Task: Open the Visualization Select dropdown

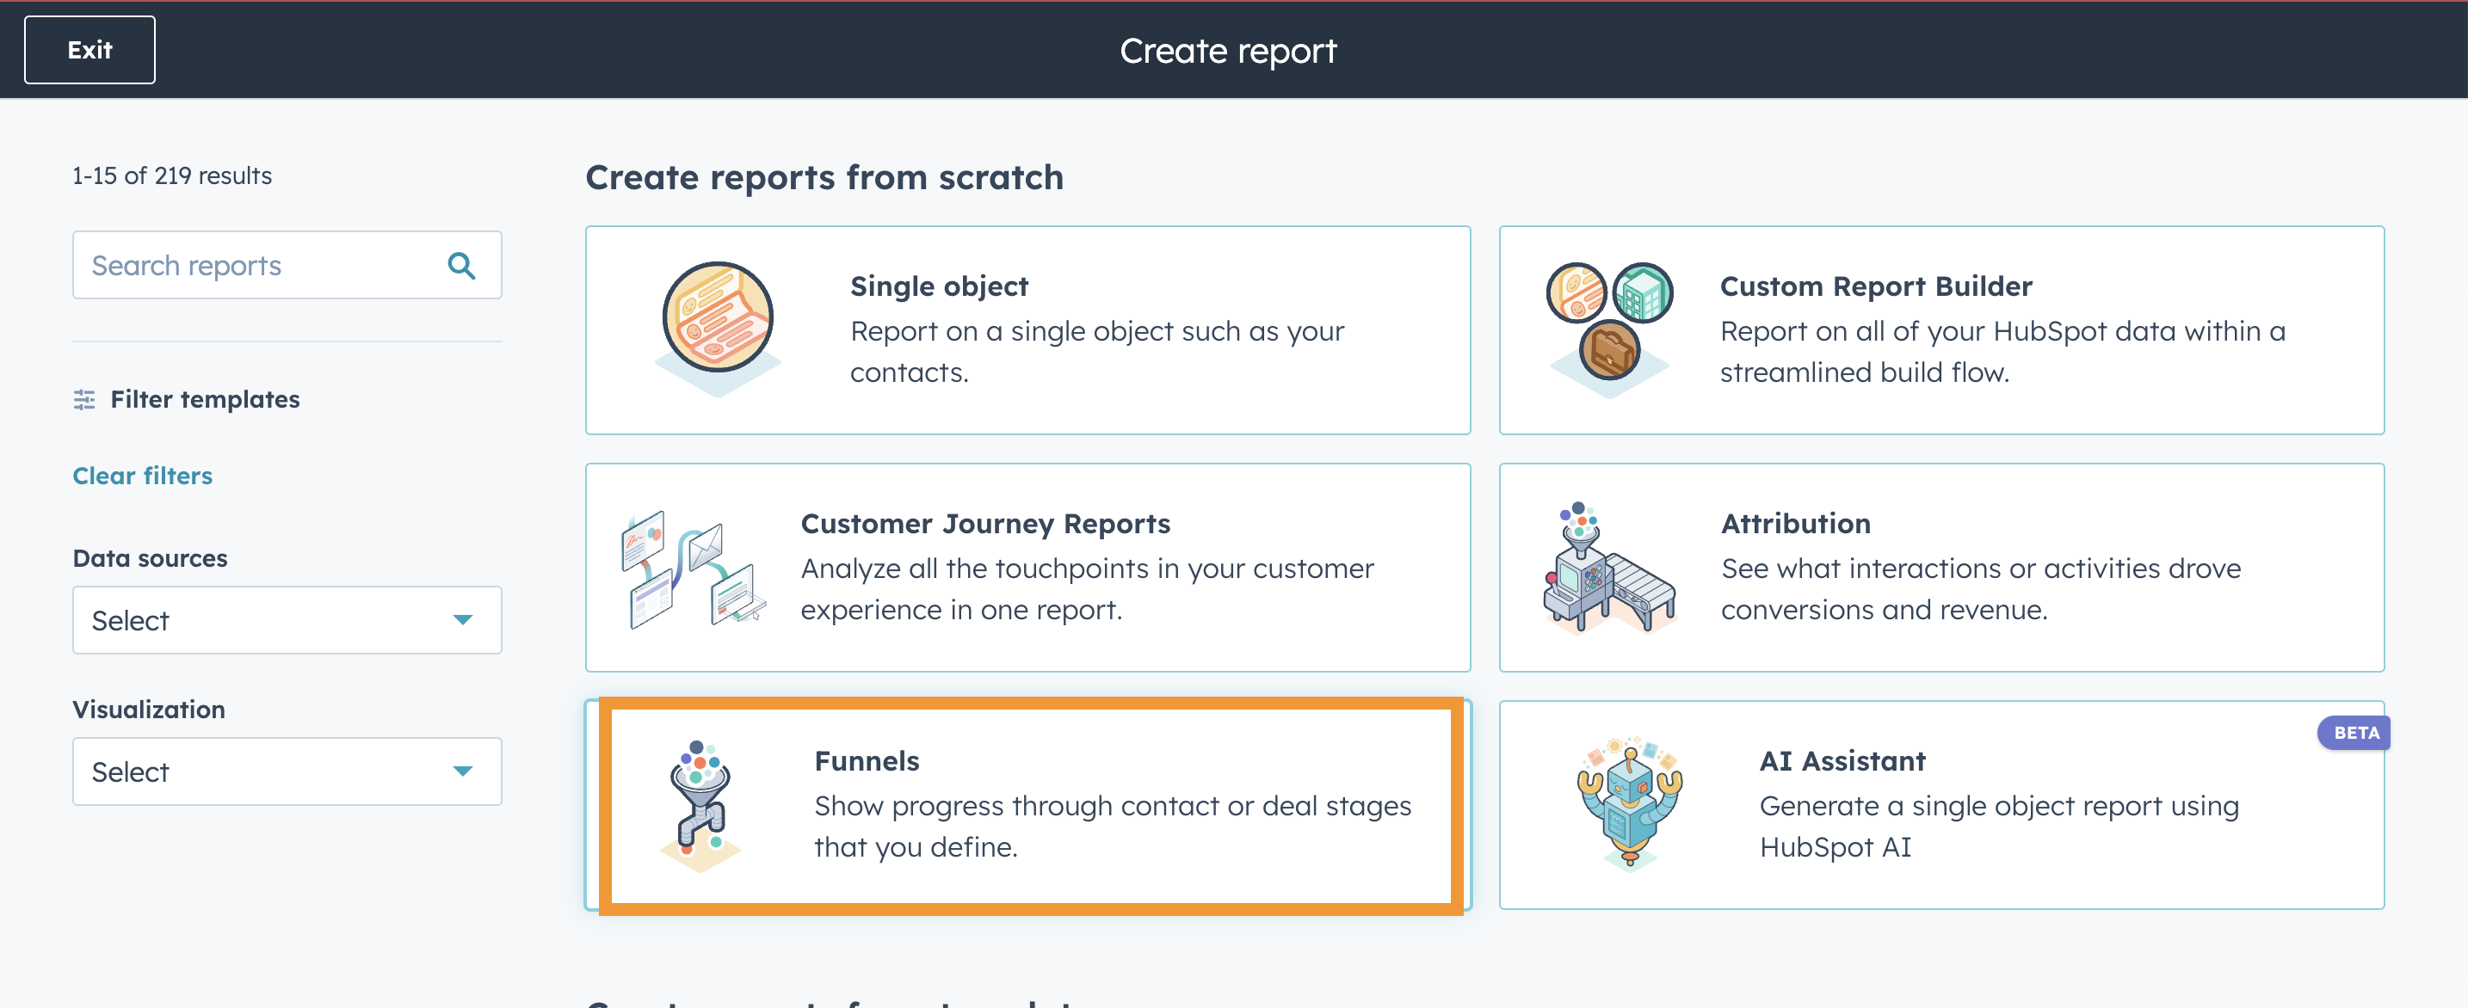Action: (286, 771)
